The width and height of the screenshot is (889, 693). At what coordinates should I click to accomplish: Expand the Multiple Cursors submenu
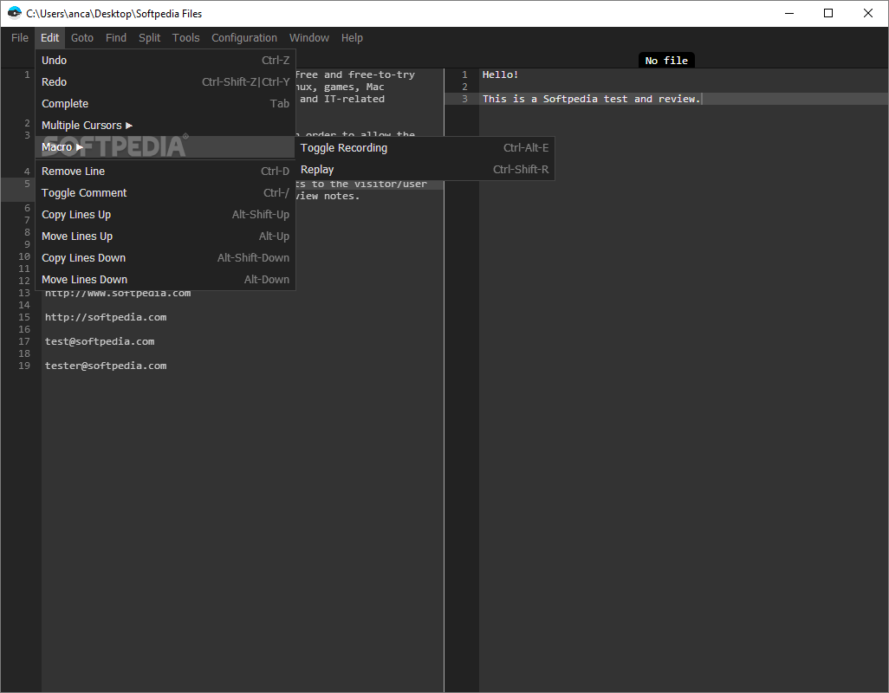(165, 125)
